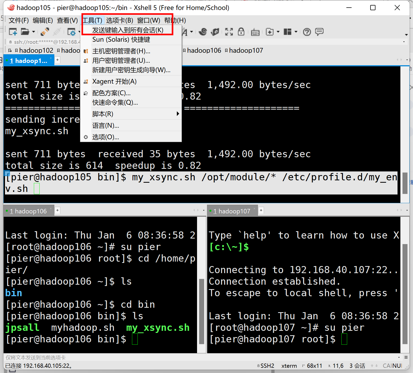
Task: Open tab list dropdown in hadoop107 pane
Action: point(407,210)
